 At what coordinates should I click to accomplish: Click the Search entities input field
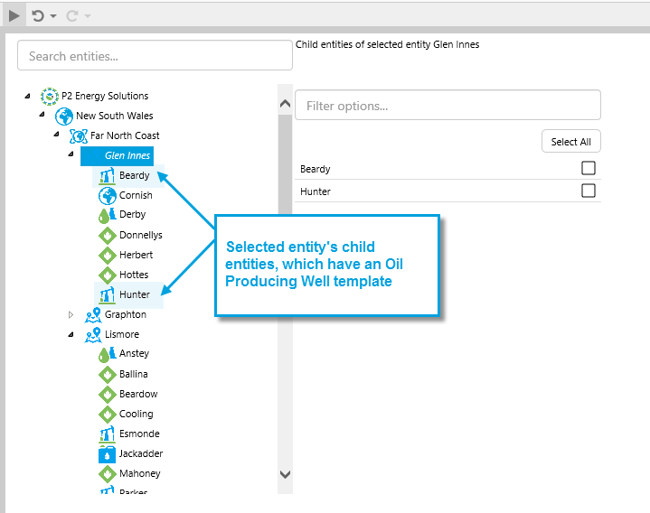pyautogui.click(x=155, y=55)
